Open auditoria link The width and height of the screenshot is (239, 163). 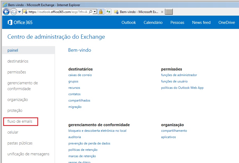[x=74, y=137]
